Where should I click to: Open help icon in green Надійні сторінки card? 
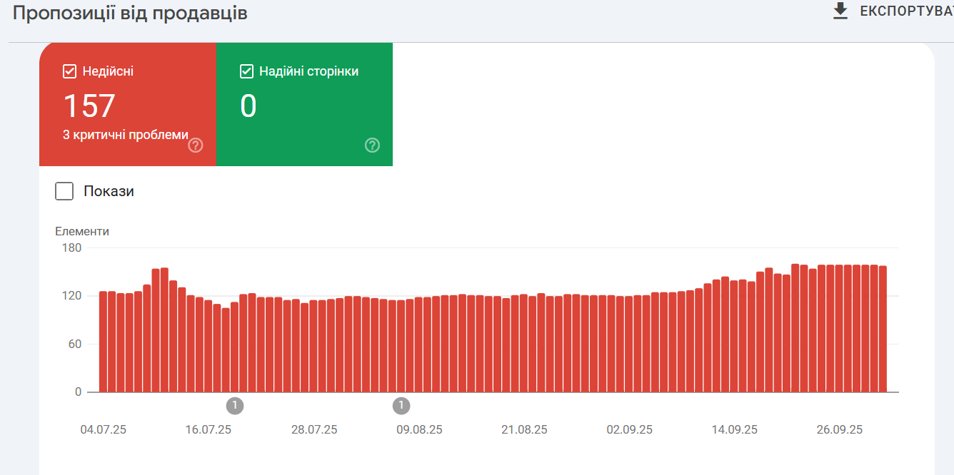(372, 145)
